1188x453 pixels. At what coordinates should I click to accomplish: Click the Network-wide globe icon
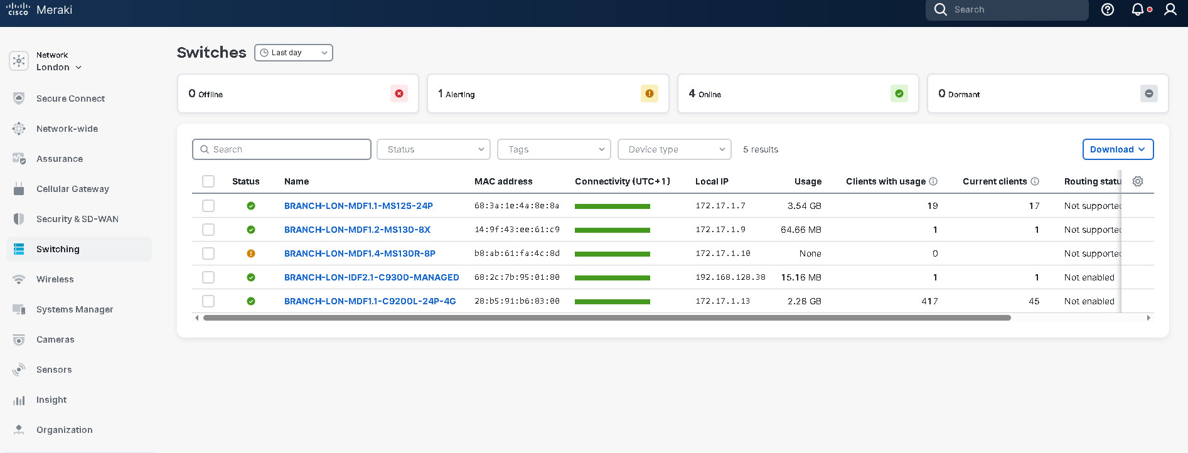(19, 129)
